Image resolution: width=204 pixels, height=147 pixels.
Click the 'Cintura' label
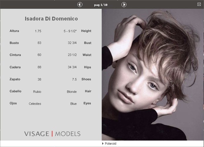coord(15,55)
